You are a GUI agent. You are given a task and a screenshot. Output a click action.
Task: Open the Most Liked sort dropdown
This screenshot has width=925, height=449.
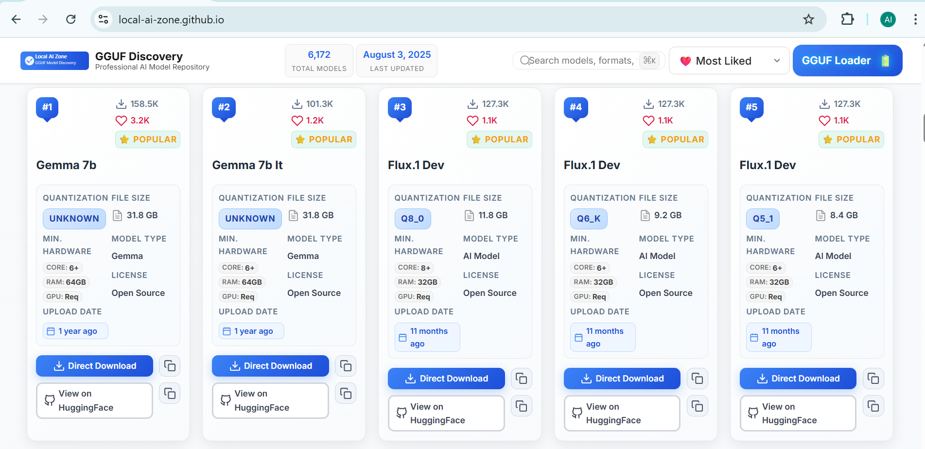click(x=729, y=61)
